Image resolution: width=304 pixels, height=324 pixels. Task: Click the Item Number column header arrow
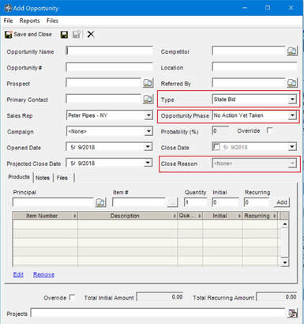pyautogui.click(x=75, y=216)
